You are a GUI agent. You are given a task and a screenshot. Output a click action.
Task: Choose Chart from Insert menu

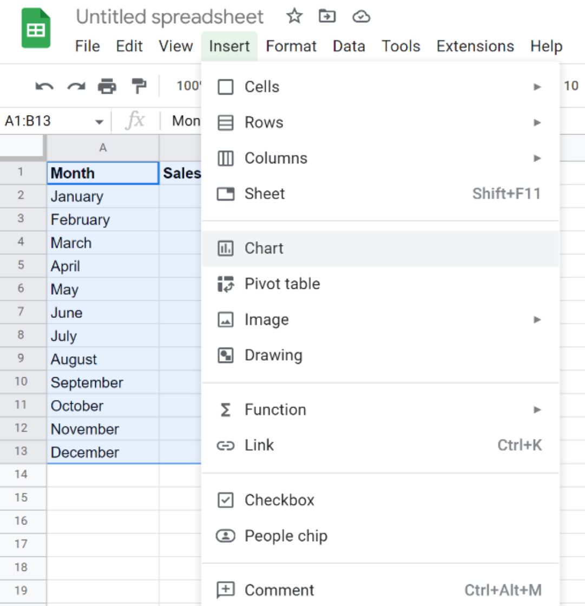pos(380,249)
